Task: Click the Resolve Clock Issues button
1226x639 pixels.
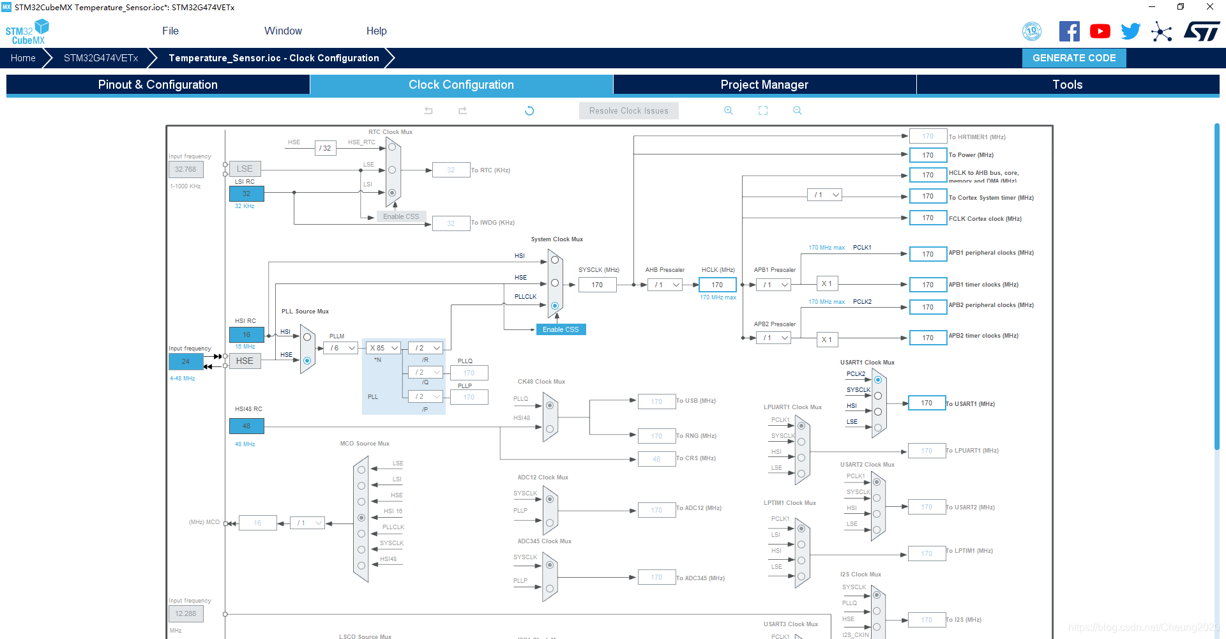Action: 629,110
